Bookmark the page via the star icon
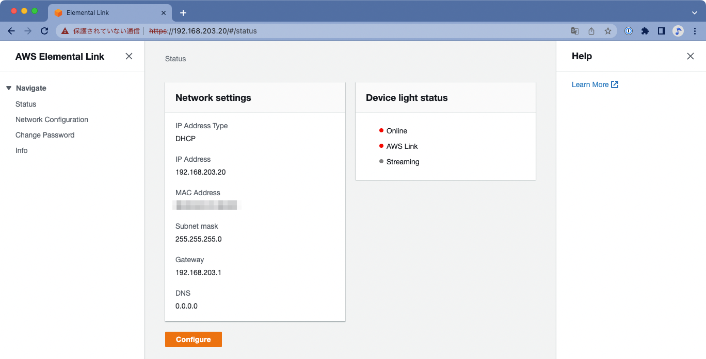 (x=607, y=31)
